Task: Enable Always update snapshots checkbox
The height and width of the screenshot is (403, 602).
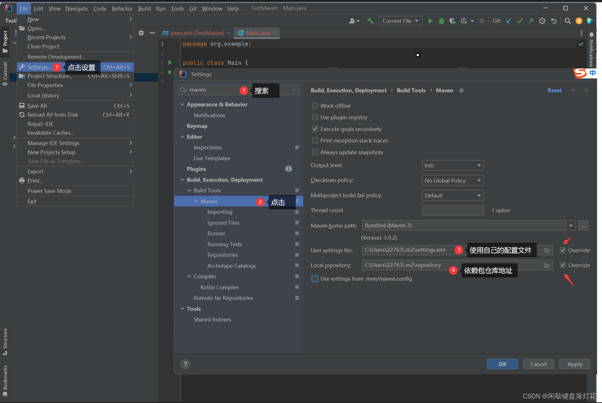Action: (x=315, y=152)
